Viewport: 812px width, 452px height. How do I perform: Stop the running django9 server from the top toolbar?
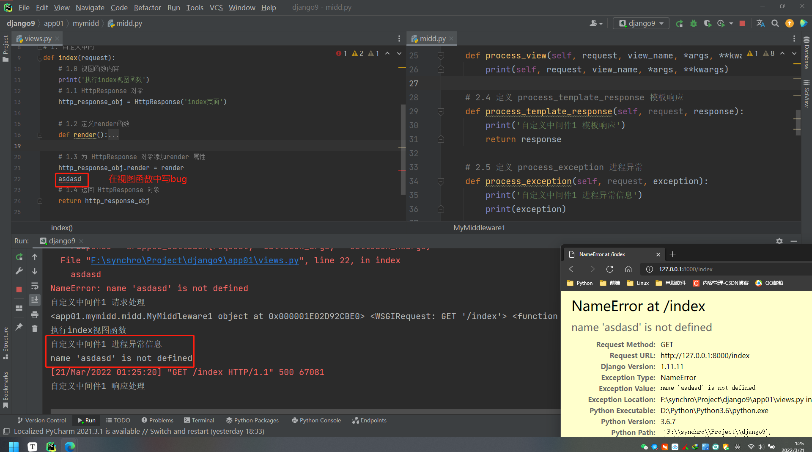(x=742, y=24)
